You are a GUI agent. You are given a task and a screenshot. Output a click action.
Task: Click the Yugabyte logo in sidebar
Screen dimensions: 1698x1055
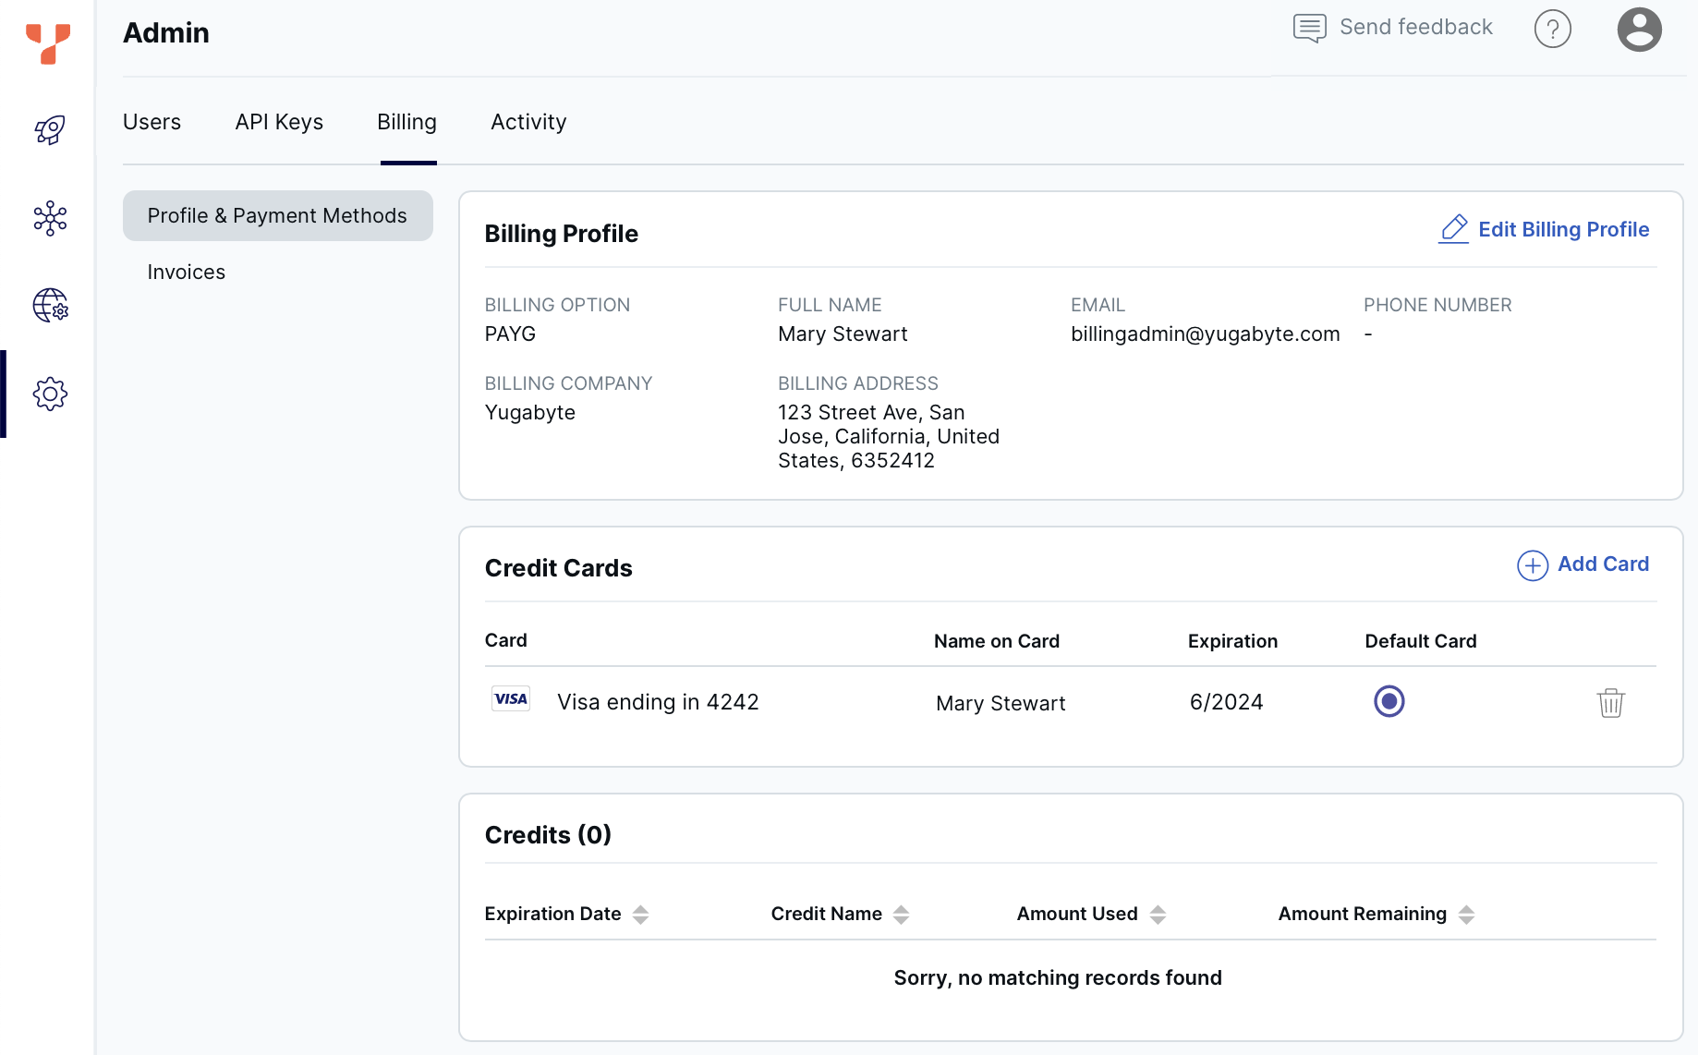[x=48, y=43]
